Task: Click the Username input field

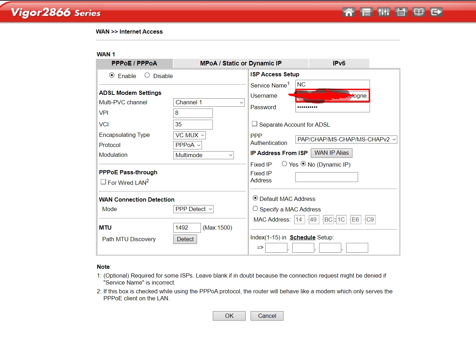Action: pos(332,96)
